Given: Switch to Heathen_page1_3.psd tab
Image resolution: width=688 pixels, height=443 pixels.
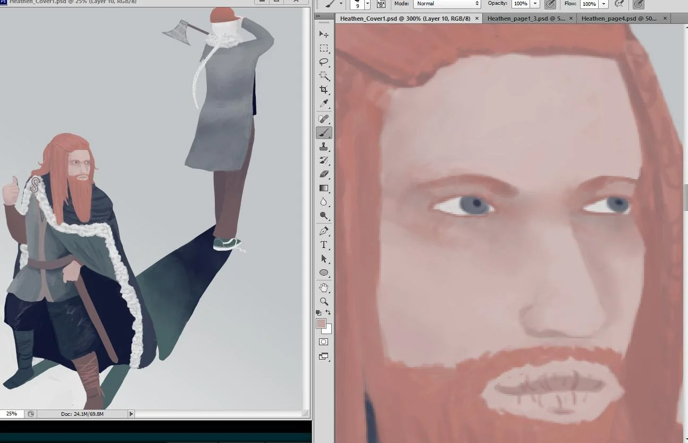Looking at the screenshot, I should [x=526, y=19].
